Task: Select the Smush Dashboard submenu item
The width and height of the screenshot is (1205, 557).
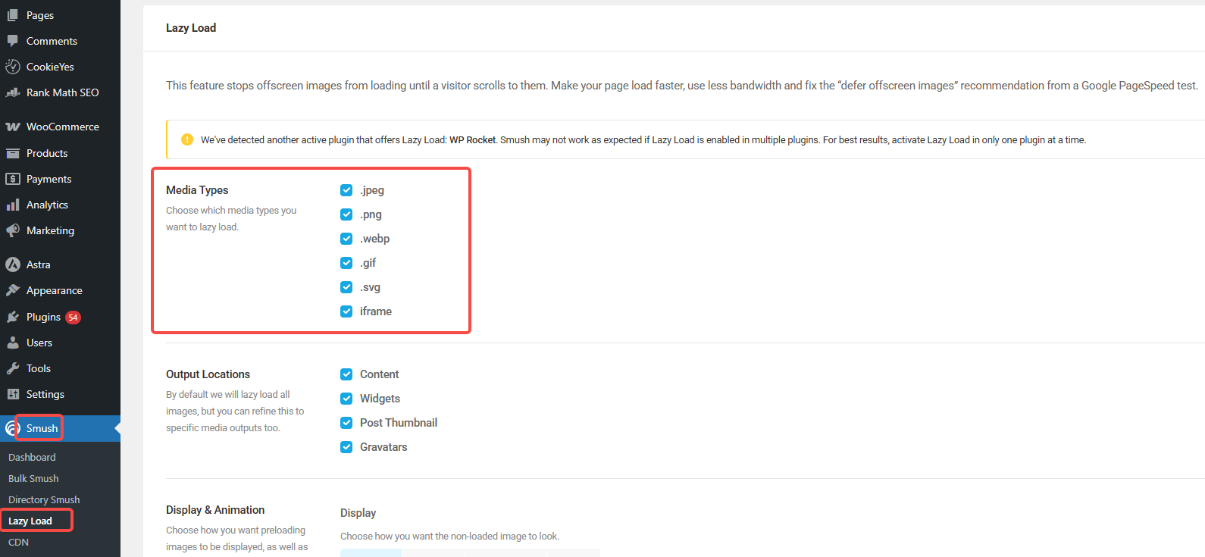Action: pyautogui.click(x=32, y=457)
